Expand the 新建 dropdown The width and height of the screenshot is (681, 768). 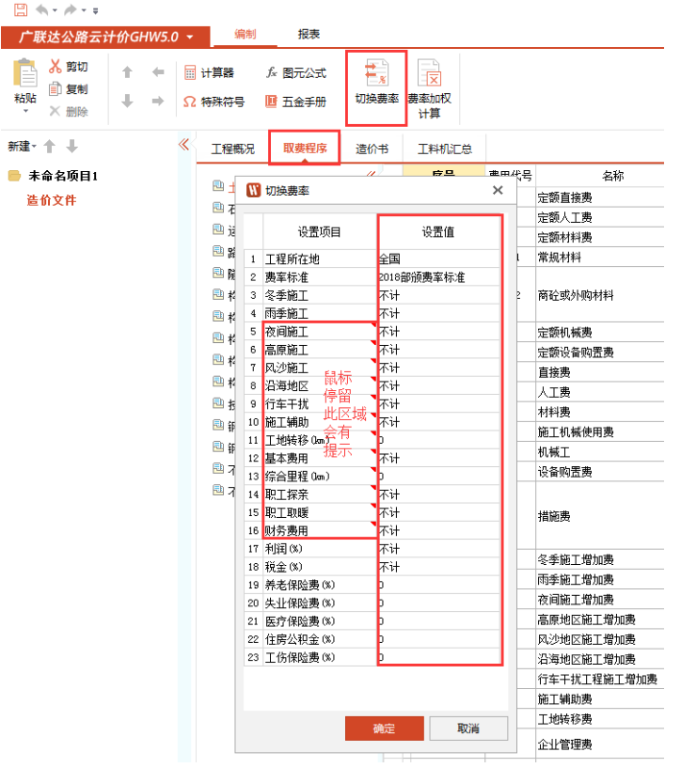[x=22, y=147]
